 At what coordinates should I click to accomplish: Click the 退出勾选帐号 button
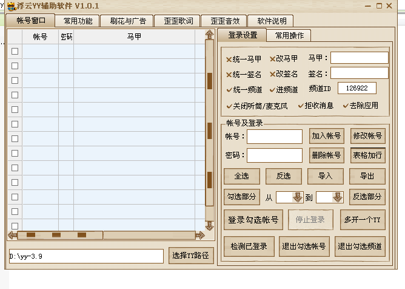tap(304, 246)
